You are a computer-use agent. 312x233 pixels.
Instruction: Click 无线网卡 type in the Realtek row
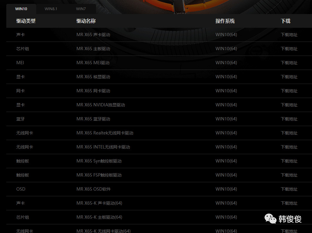coord(25,133)
